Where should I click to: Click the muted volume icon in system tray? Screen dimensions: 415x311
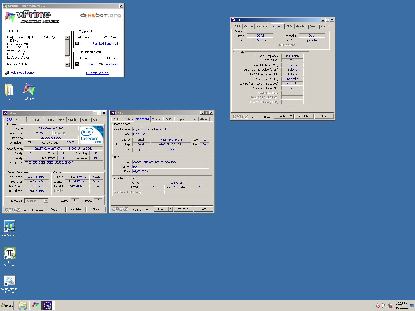pos(378,306)
